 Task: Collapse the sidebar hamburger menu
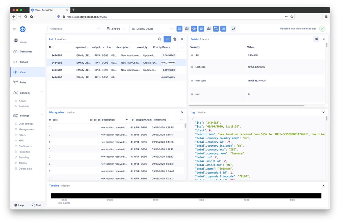click(x=14, y=29)
